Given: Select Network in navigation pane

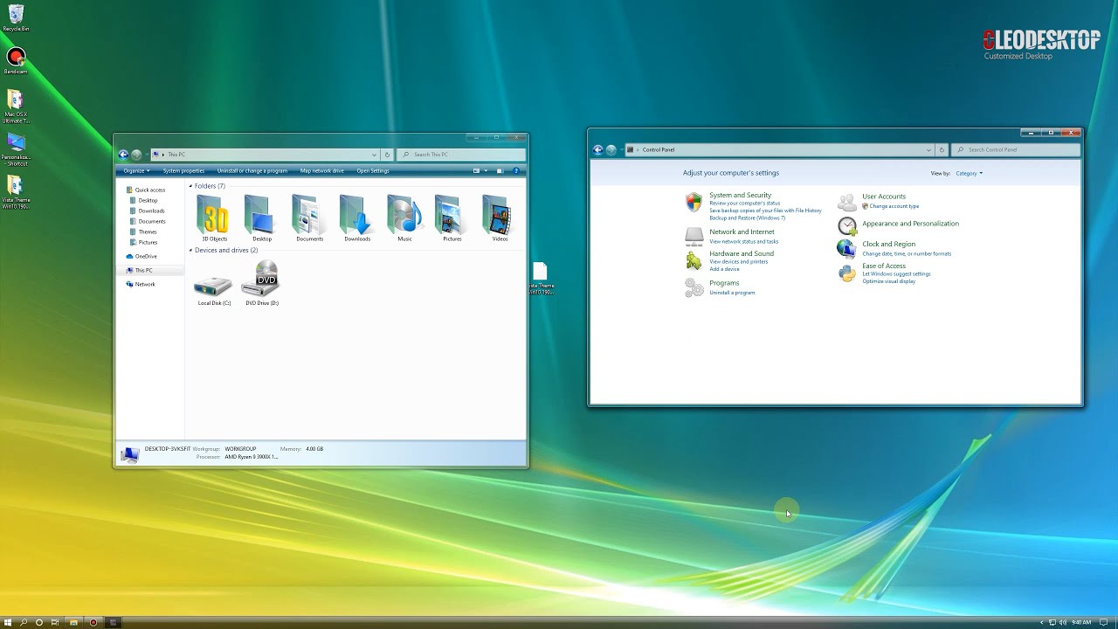Looking at the screenshot, I should click(141, 284).
